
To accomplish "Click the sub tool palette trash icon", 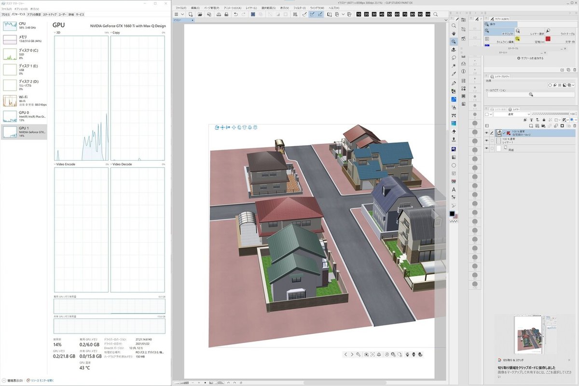I will (x=575, y=70).
